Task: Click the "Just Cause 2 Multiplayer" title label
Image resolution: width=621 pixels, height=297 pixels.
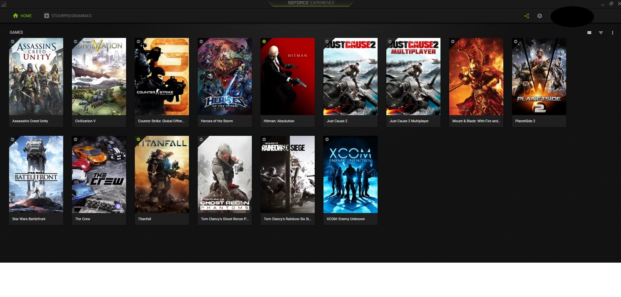Action: 409,121
